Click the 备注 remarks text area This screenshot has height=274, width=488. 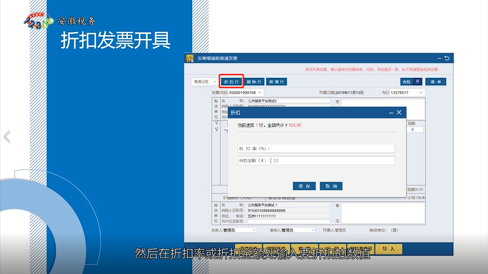click(x=383, y=213)
